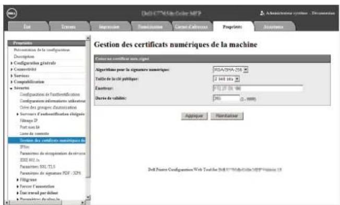Expand the Forcer l'annotation node

18,186
